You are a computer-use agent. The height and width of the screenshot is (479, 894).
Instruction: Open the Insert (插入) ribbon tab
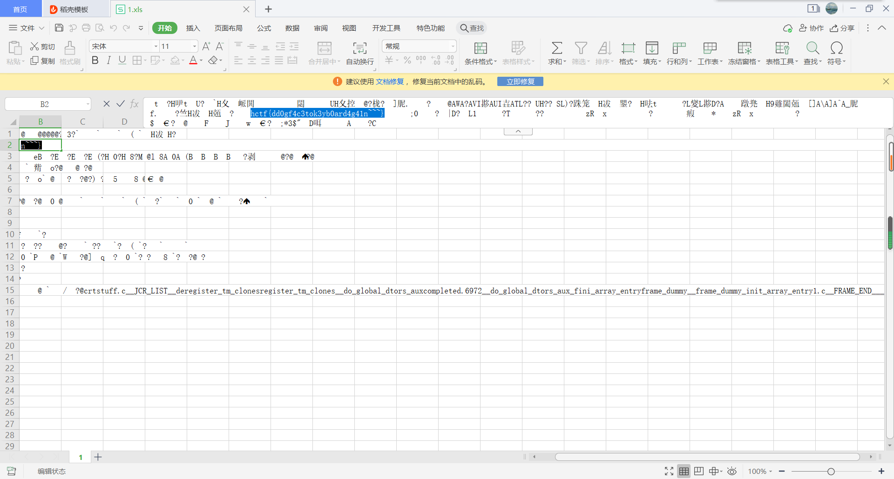coord(193,28)
